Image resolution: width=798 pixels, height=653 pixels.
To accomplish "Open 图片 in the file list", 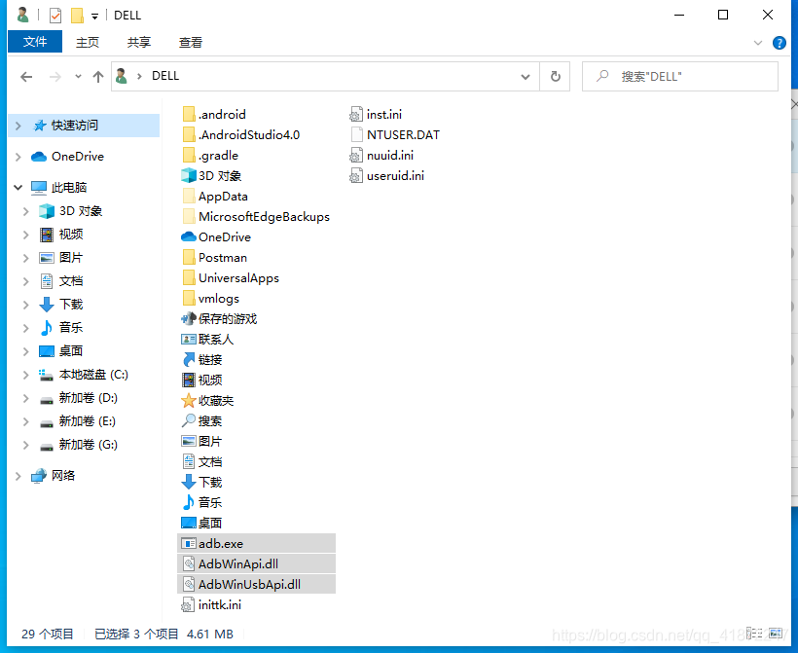I will click(202, 441).
